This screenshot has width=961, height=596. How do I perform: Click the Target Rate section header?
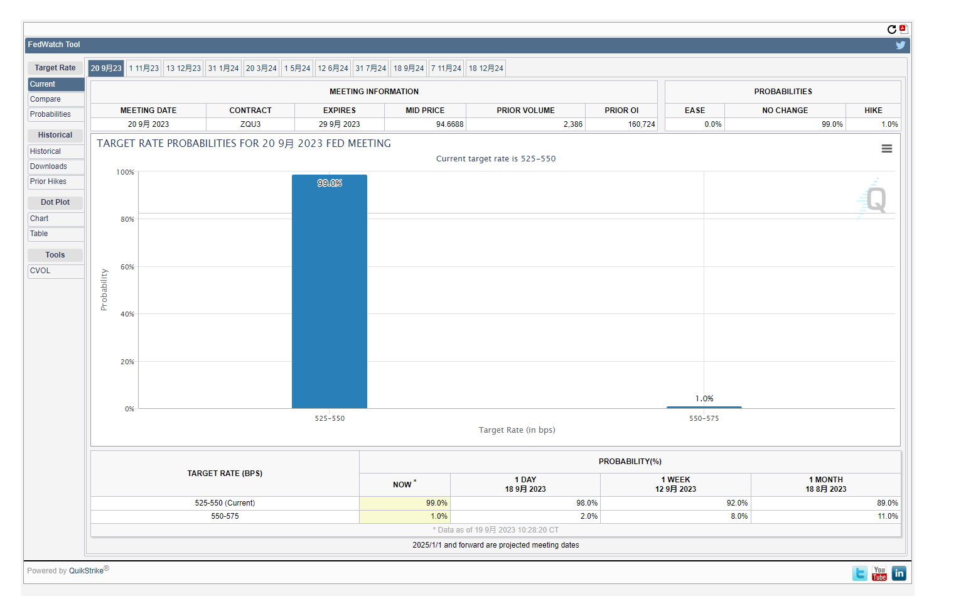(55, 68)
